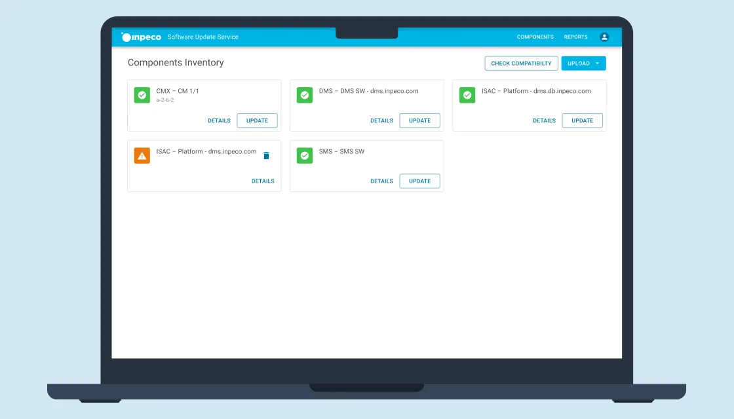
Task: Click orange warning icon on ISAC dms.inpeco.com card
Action: pos(142,156)
